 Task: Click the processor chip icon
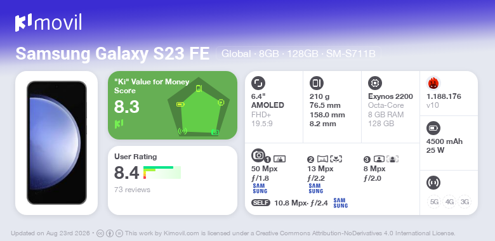pos(375,83)
